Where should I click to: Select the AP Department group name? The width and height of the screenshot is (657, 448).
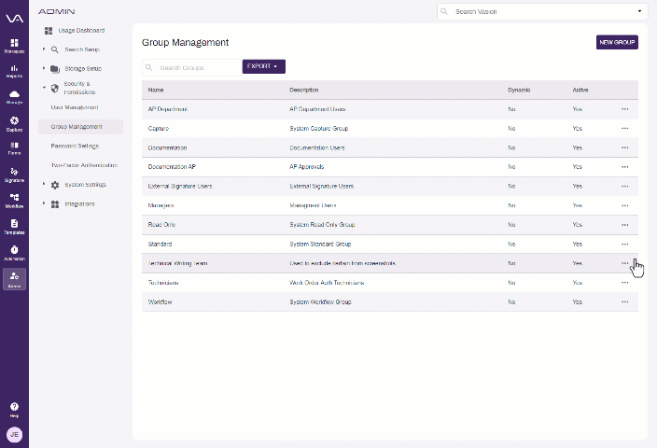(x=167, y=109)
